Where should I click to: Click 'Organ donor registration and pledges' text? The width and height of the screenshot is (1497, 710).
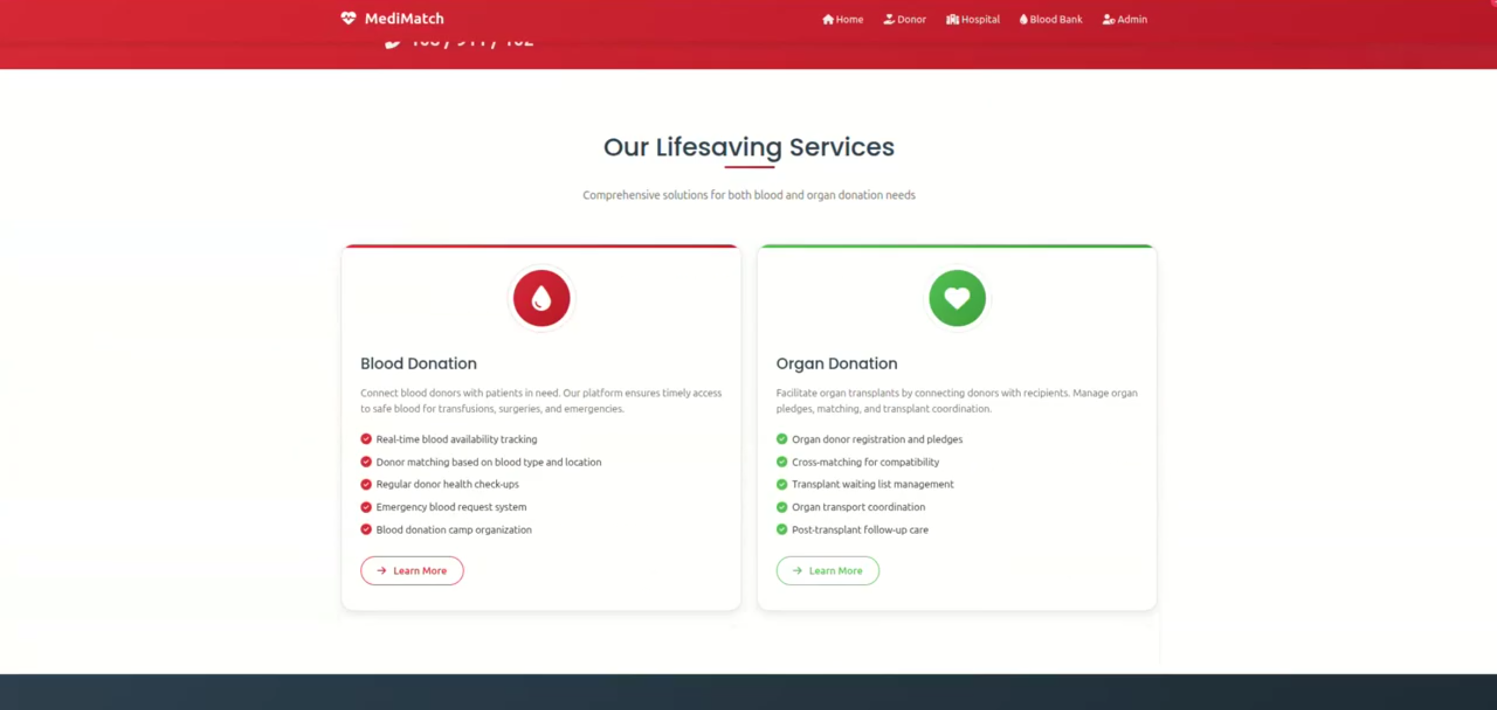(x=877, y=439)
